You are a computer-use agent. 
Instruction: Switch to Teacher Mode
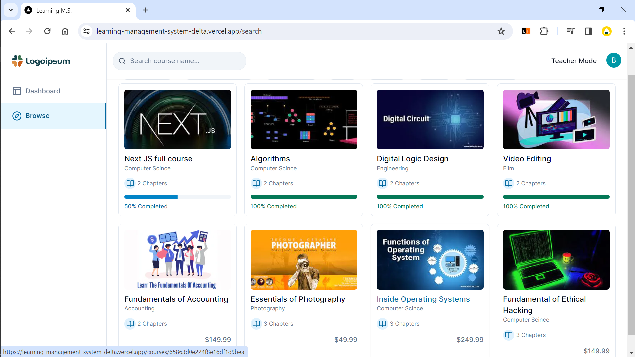pyautogui.click(x=574, y=61)
